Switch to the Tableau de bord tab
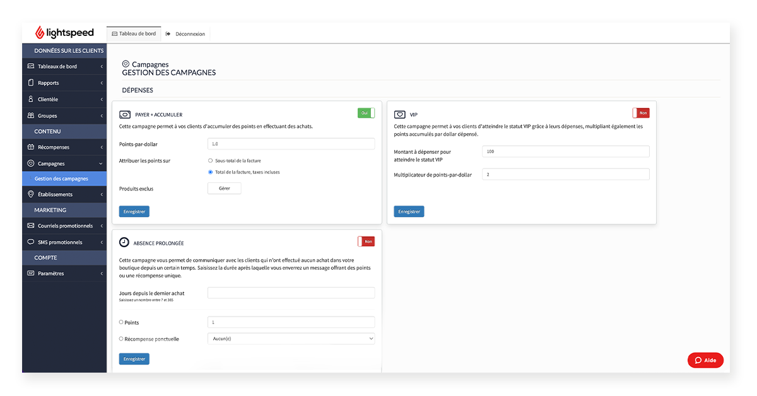 [x=133, y=33]
